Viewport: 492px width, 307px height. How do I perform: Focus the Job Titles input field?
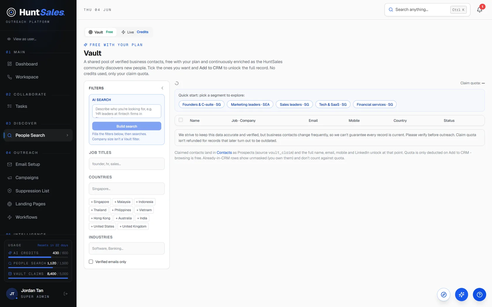[127, 164]
